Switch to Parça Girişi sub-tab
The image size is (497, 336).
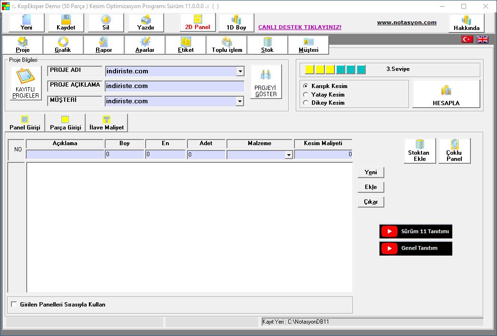(x=65, y=123)
